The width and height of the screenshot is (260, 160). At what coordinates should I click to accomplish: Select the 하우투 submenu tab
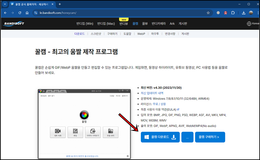155,34
